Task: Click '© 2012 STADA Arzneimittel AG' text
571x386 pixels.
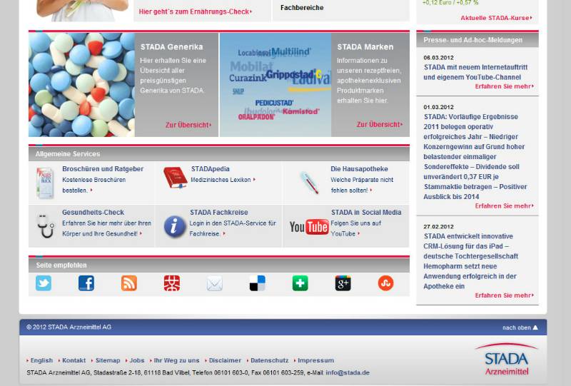Action: [x=69, y=327]
